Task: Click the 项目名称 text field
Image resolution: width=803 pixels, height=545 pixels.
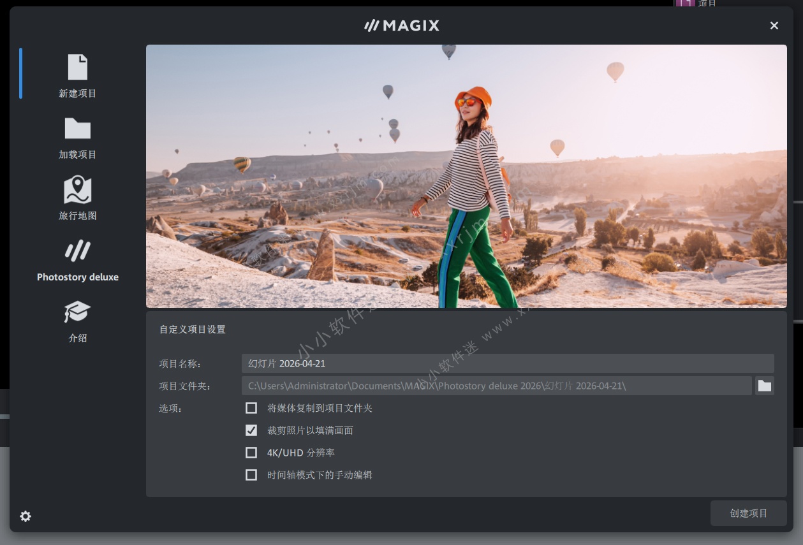Action: pyautogui.click(x=507, y=363)
